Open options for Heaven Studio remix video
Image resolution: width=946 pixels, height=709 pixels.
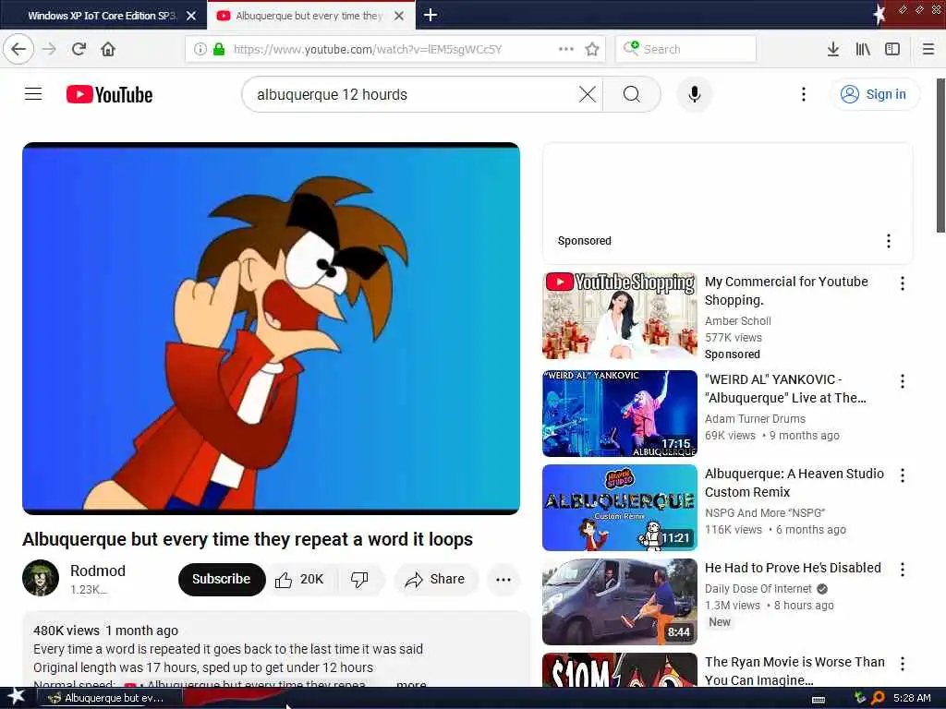point(903,475)
